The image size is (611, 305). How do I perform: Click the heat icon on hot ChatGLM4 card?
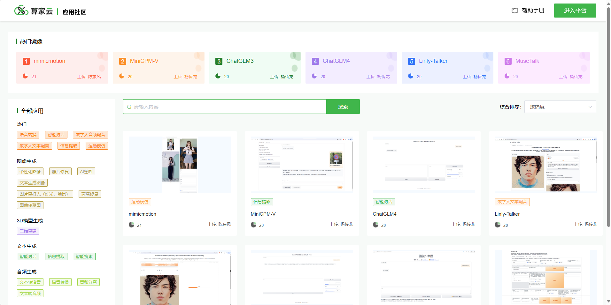[x=314, y=76]
